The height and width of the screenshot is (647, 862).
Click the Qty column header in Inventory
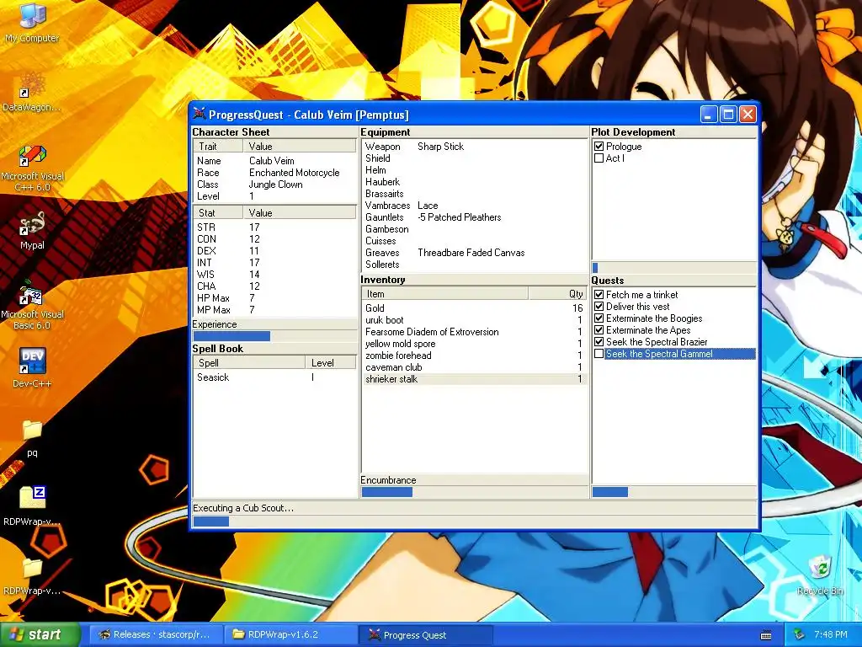tap(557, 294)
